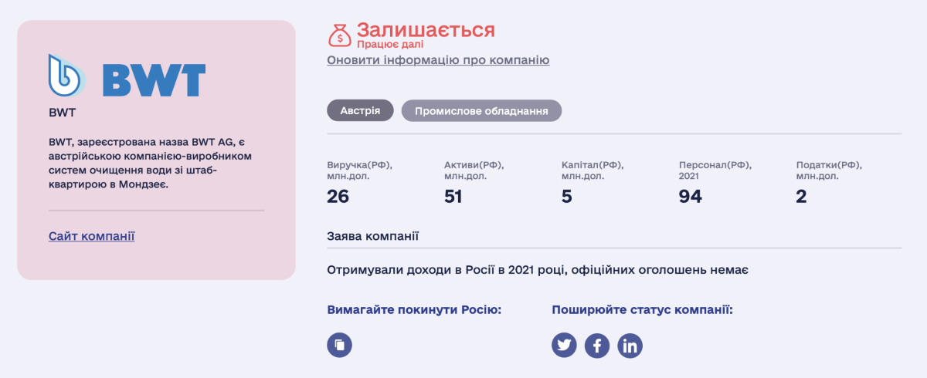Click the 'Працює далі' status subtitle

coord(390,45)
